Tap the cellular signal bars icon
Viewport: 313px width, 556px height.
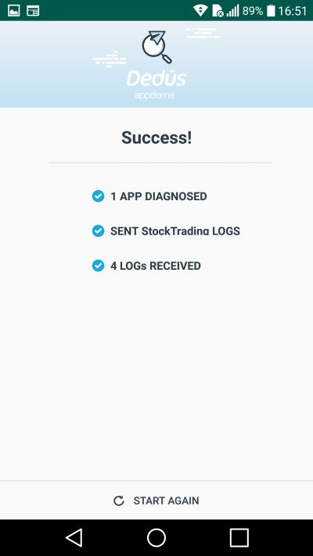tap(233, 11)
